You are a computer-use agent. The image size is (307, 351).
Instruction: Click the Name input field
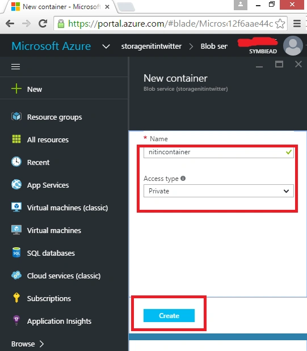click(x=218, y=152)
